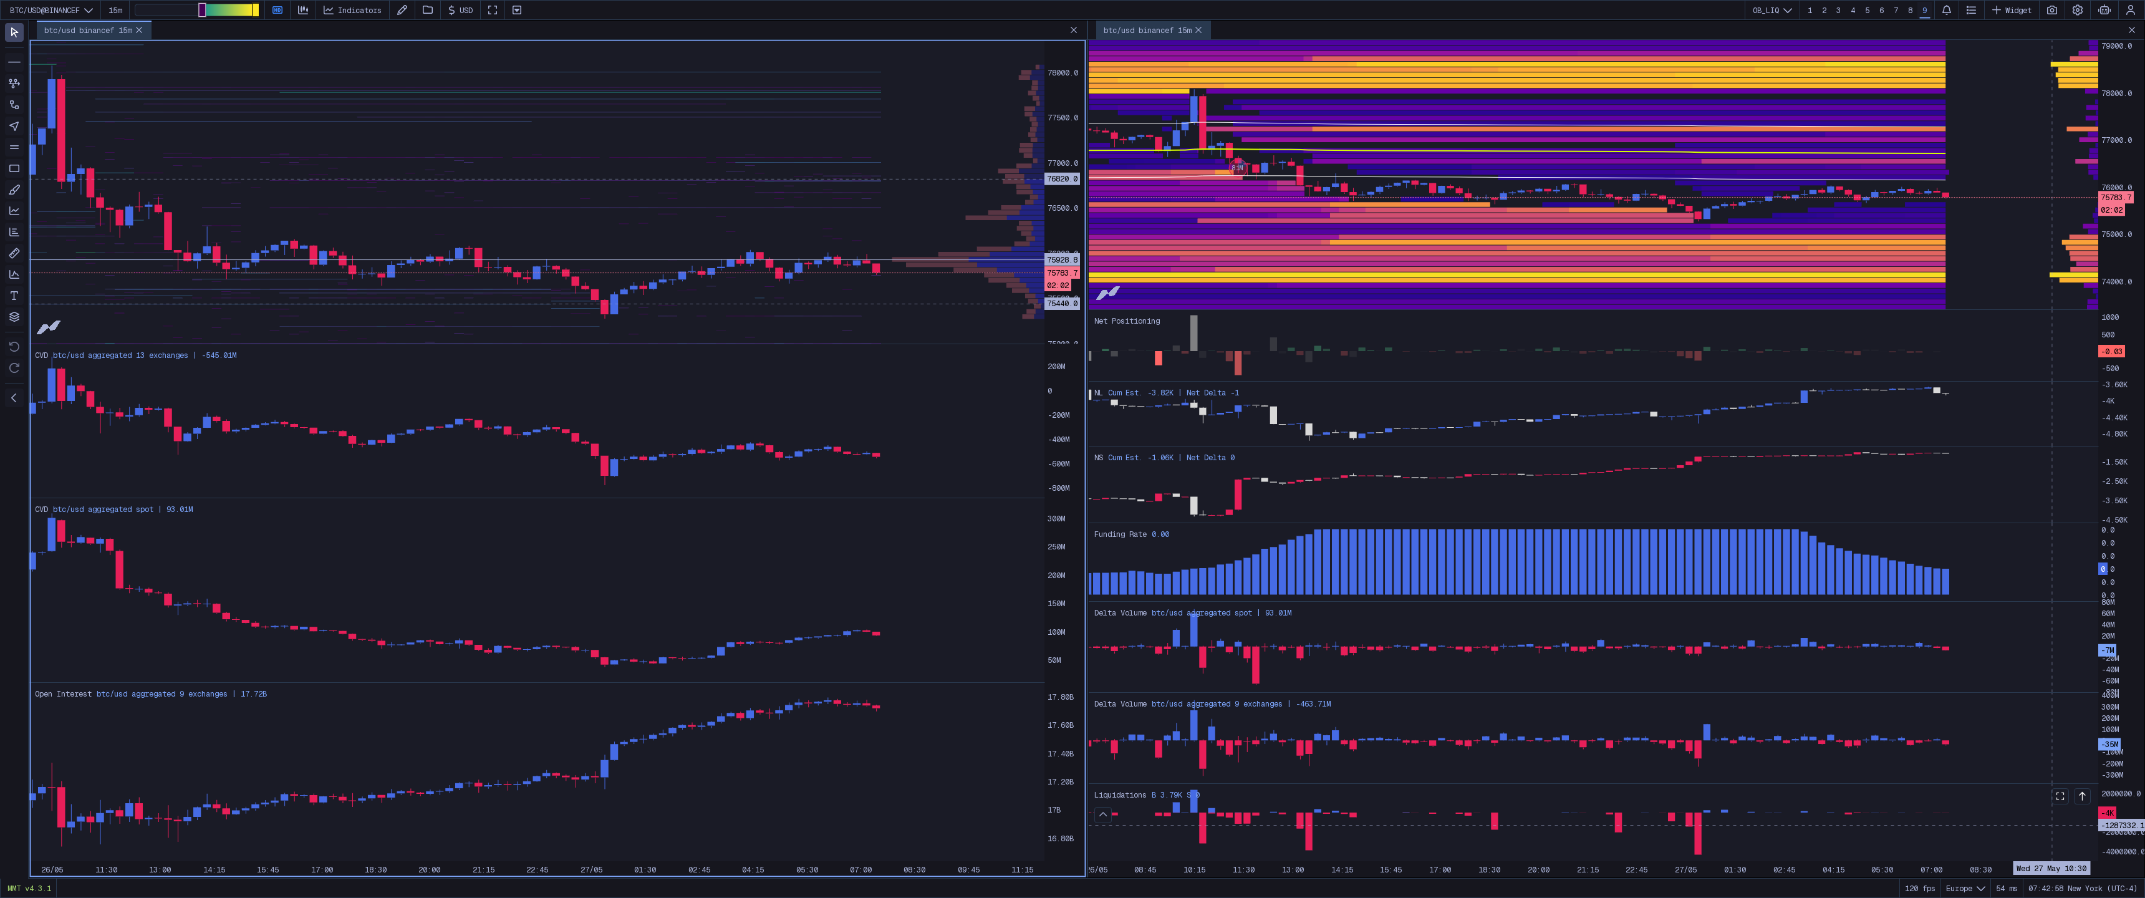This screenshot has width=2145, height=898.
Task: Open the dropdown box icon in chart toolbar
Action: coord(517,10)
